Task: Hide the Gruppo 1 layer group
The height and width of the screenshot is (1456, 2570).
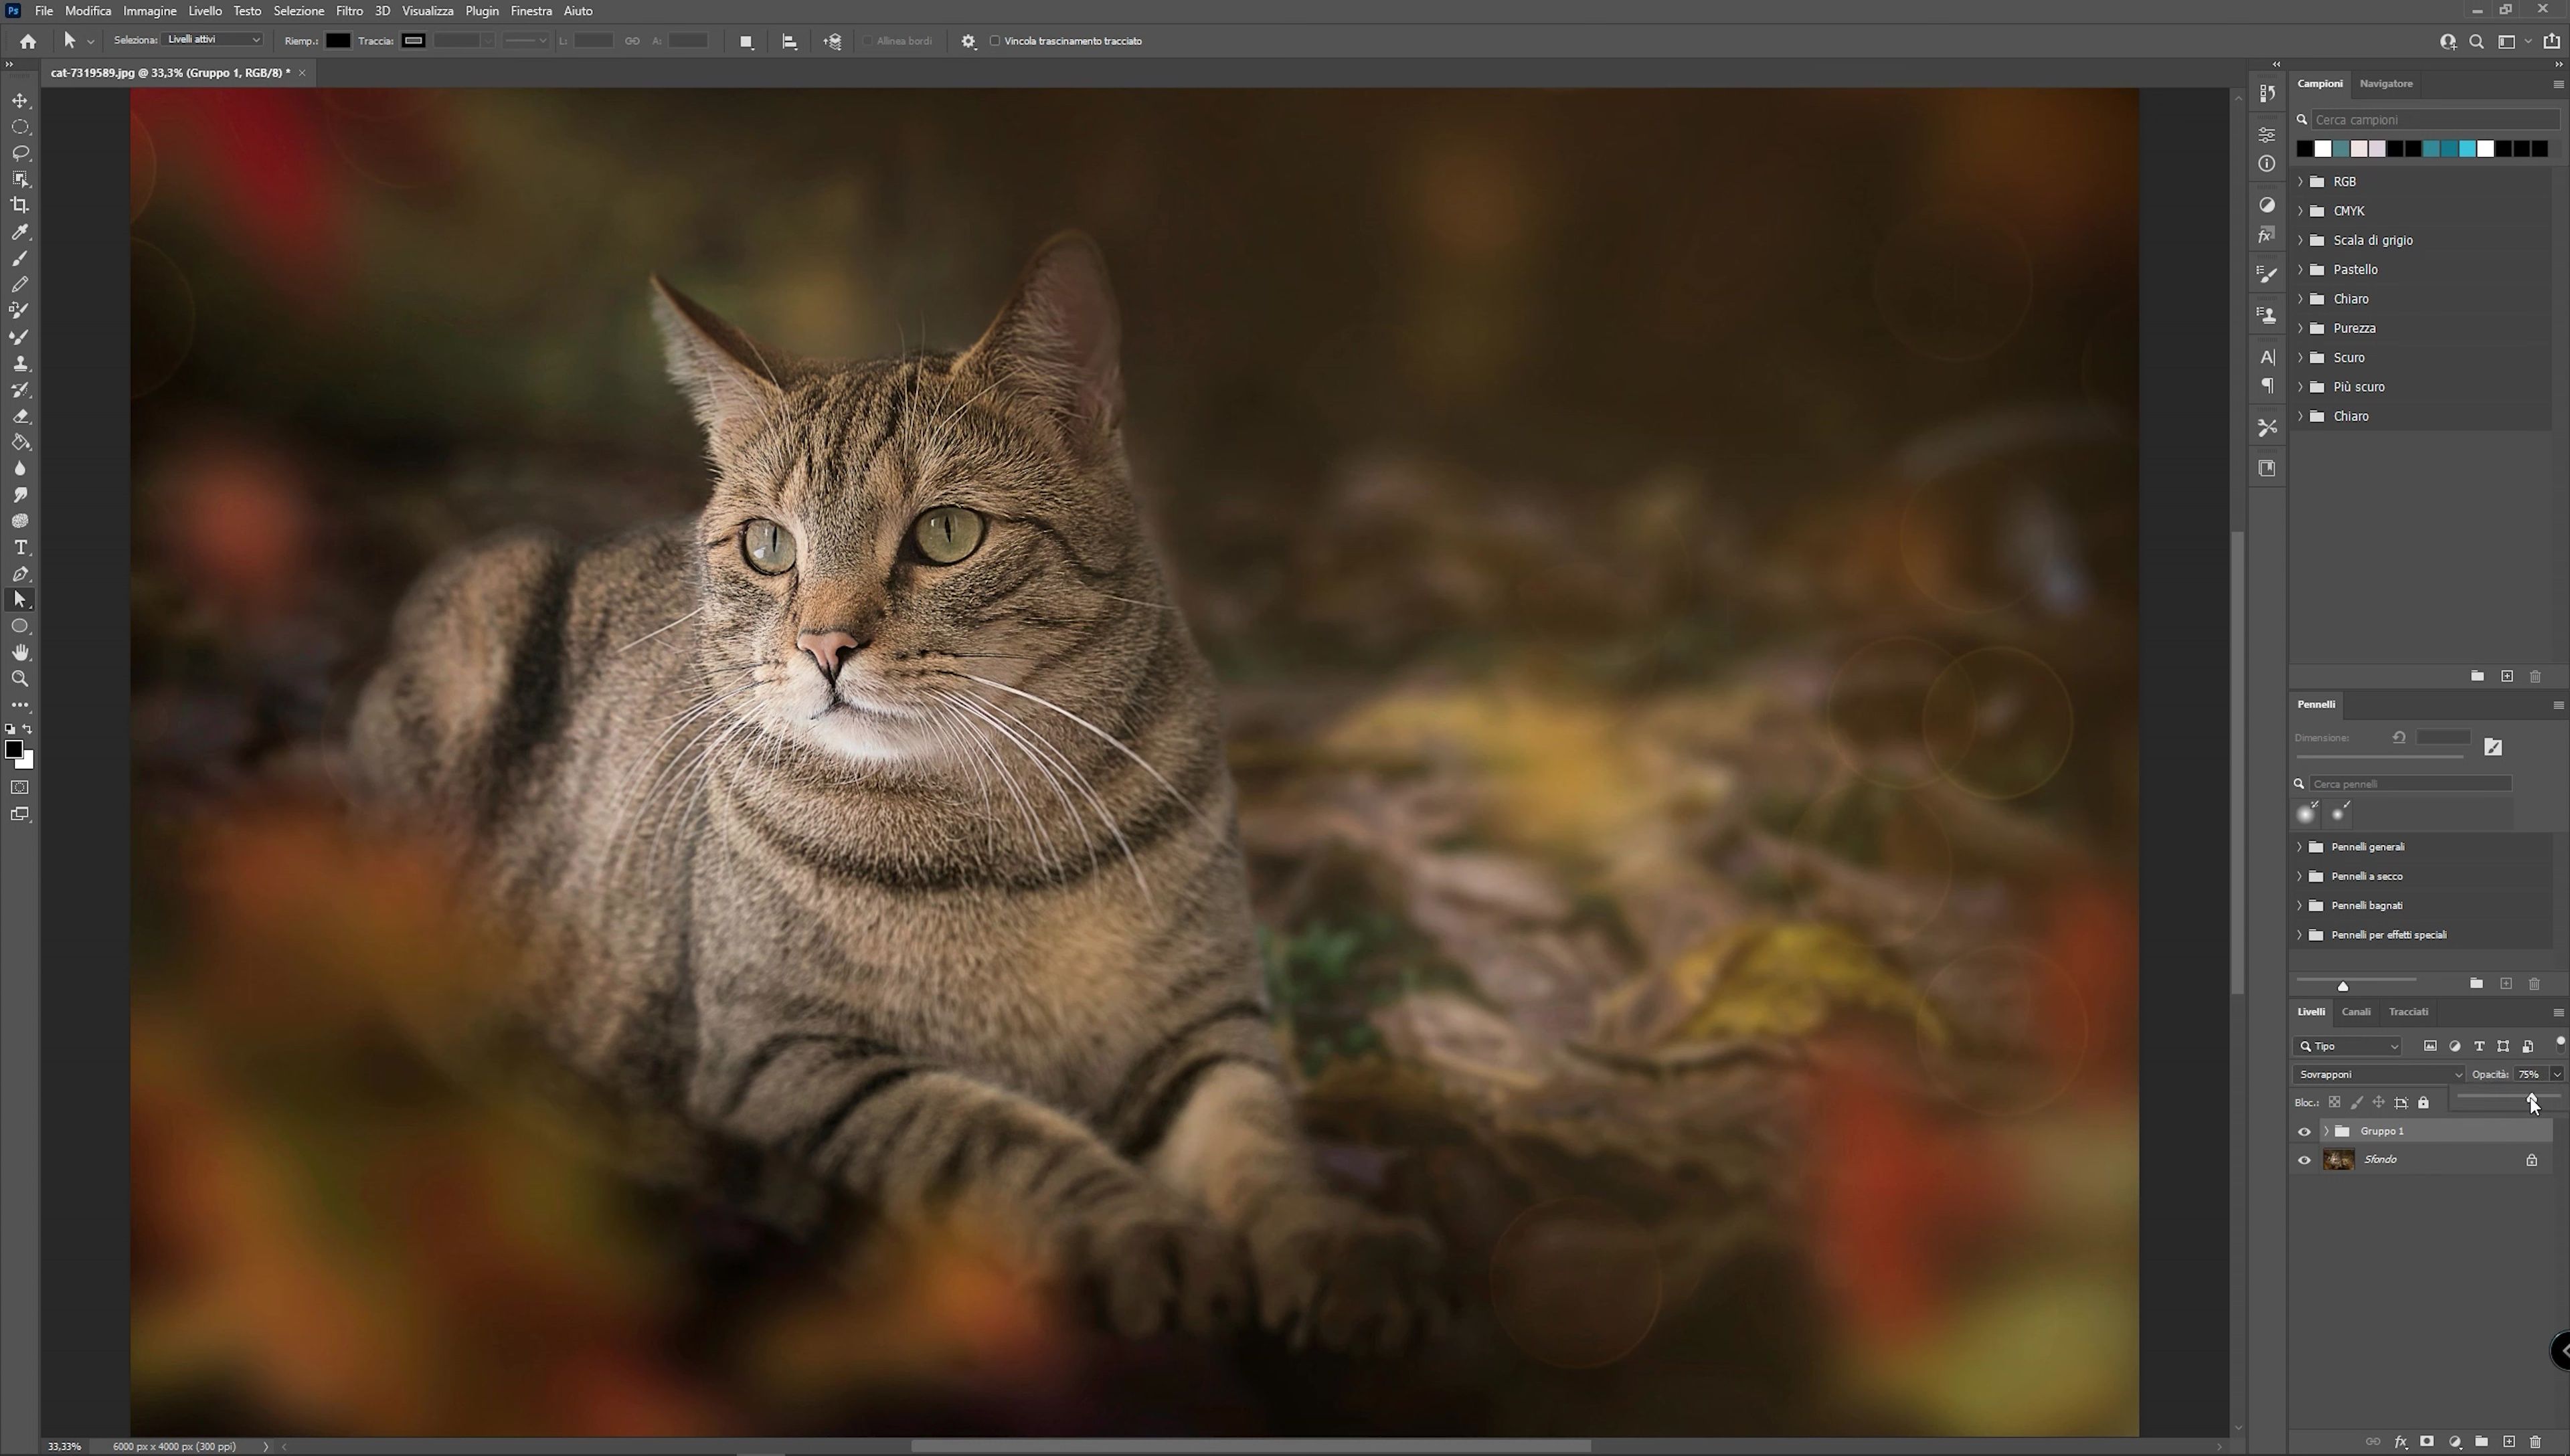Action: coord(2304,1131)
